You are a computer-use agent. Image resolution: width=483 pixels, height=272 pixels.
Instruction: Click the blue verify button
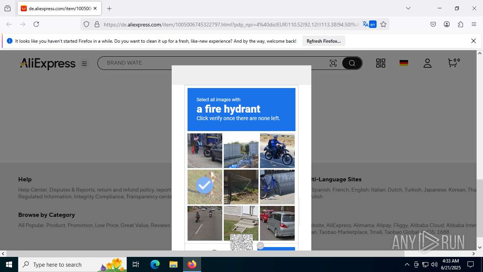(x=276, y=249)
